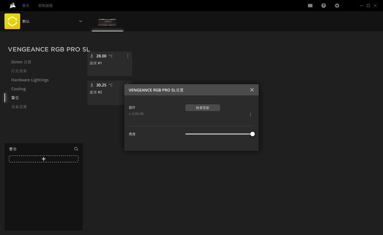
Task: Search alerts with magnifier icon
Action: click(76, 149)
